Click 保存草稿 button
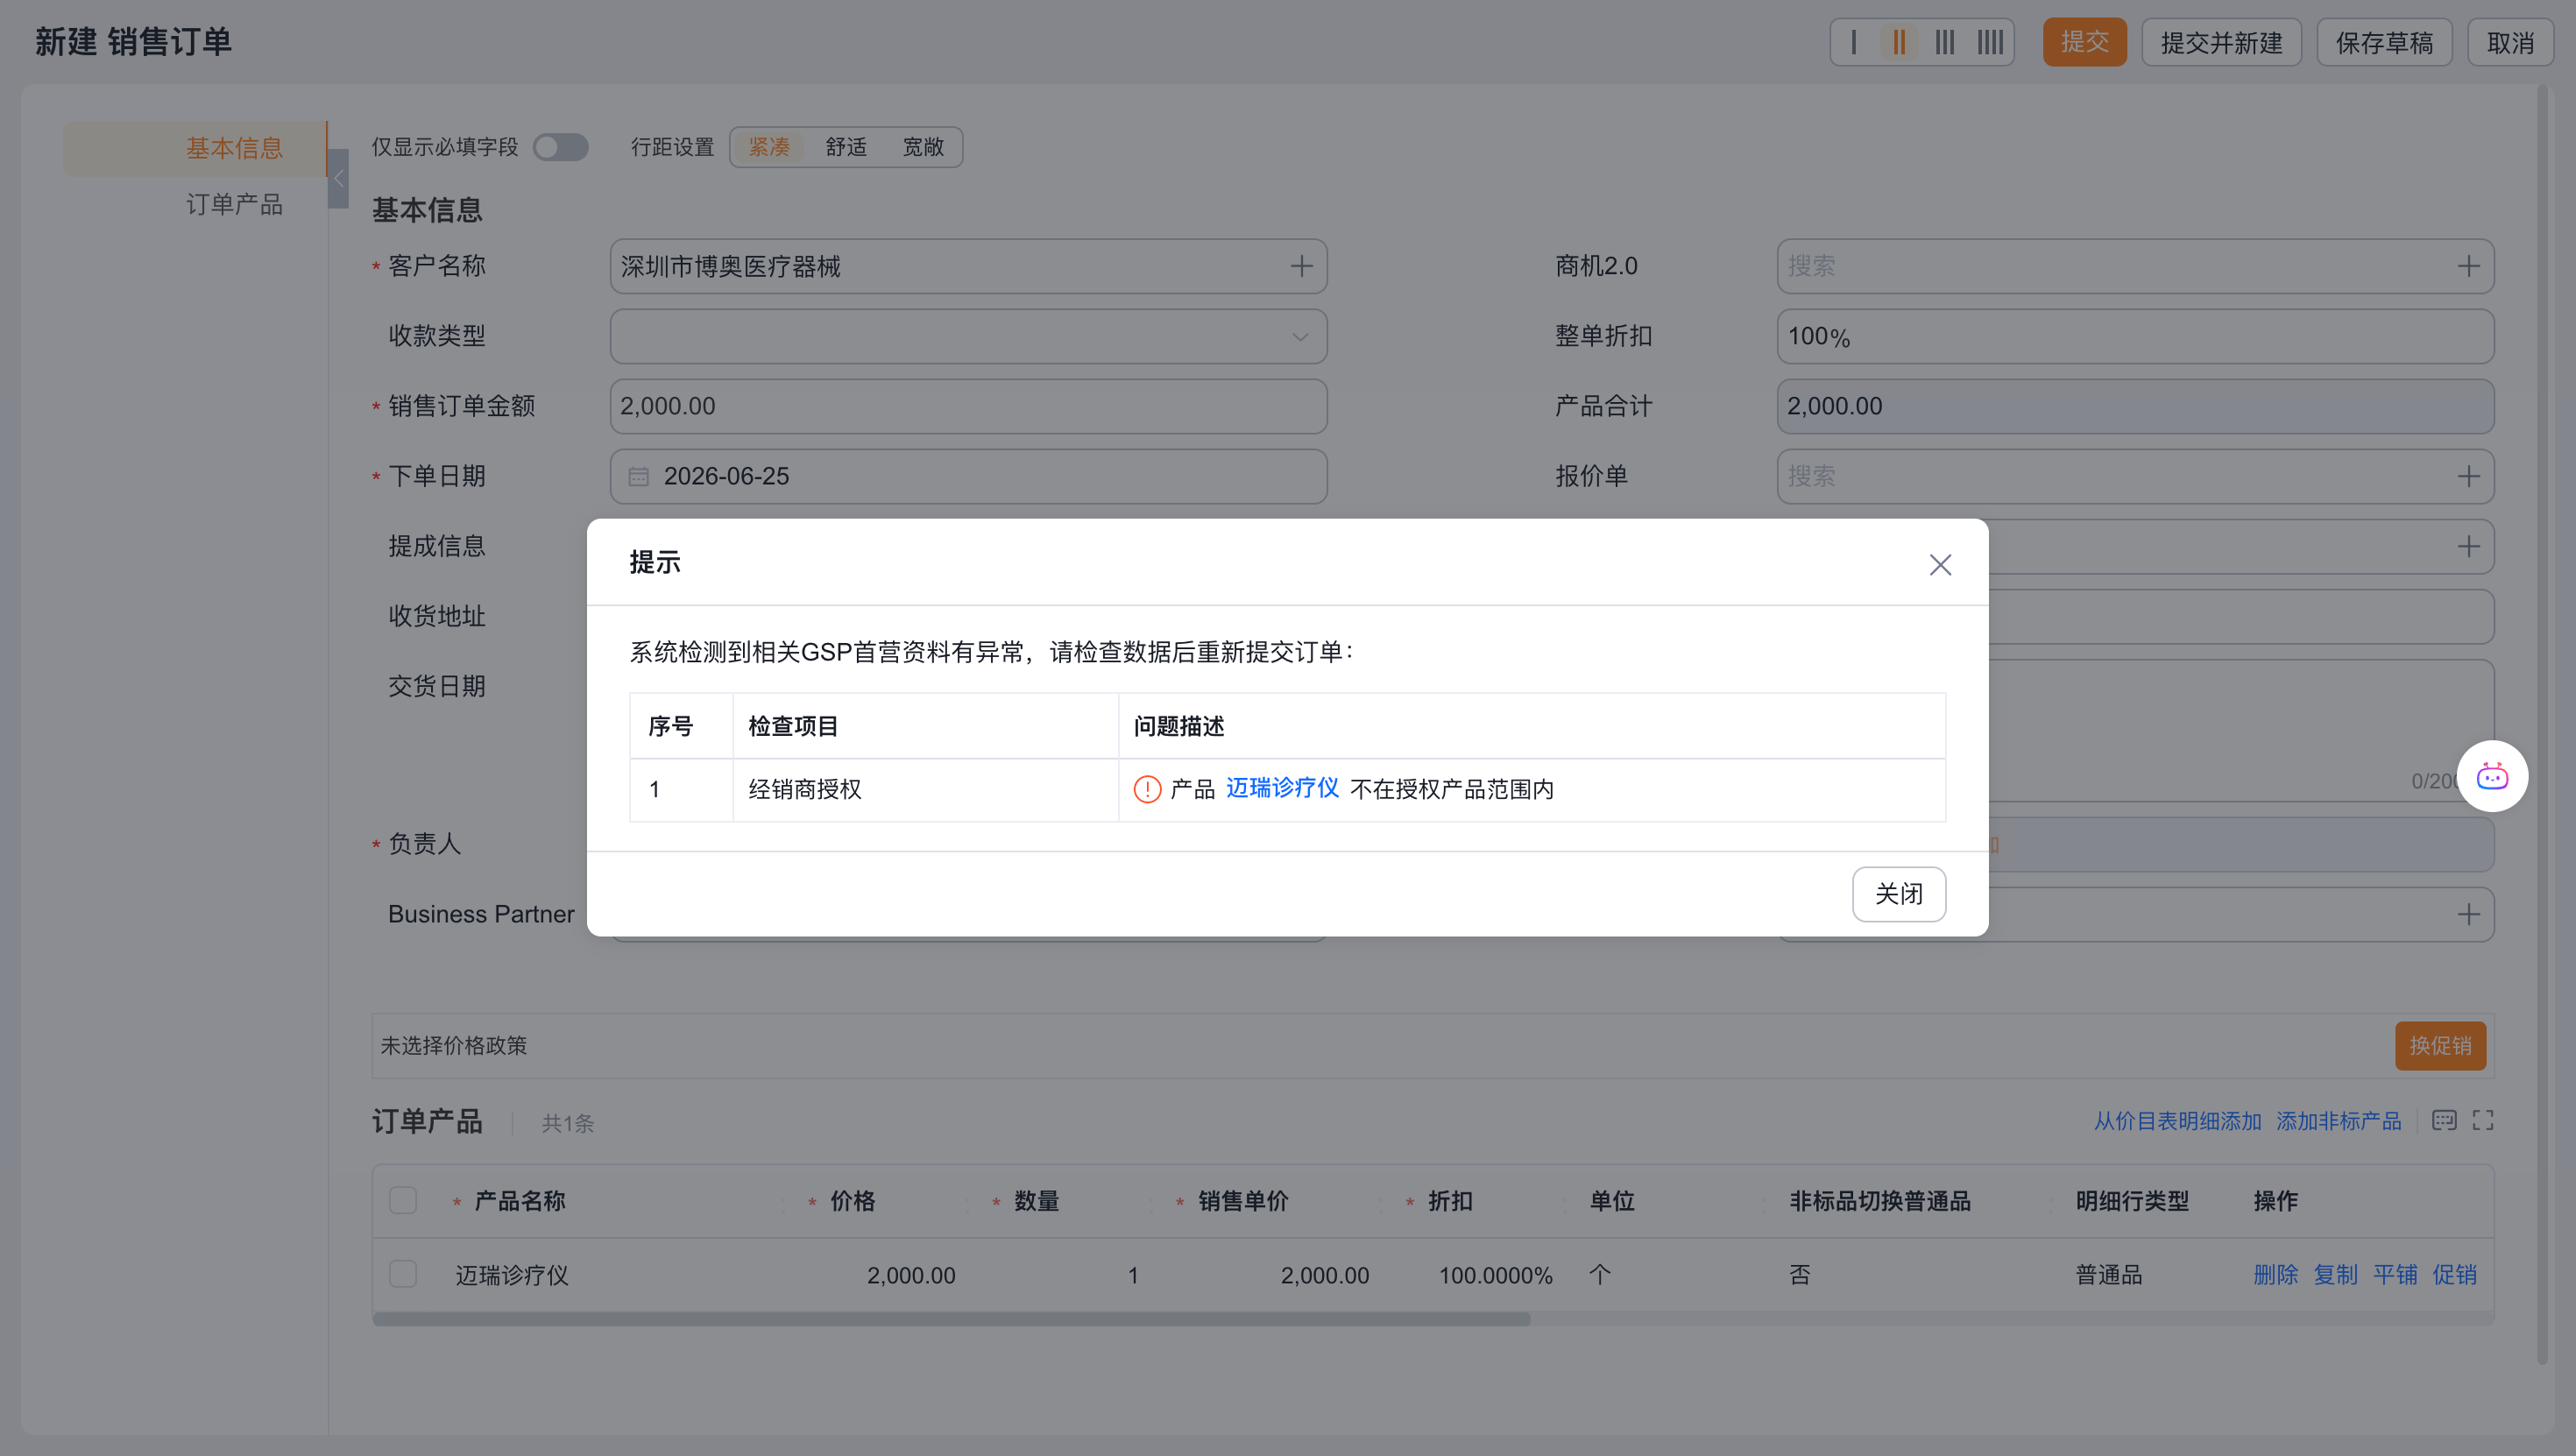The height and width of the screenshot is (1456, 2576). click(x=2384, y=43)
